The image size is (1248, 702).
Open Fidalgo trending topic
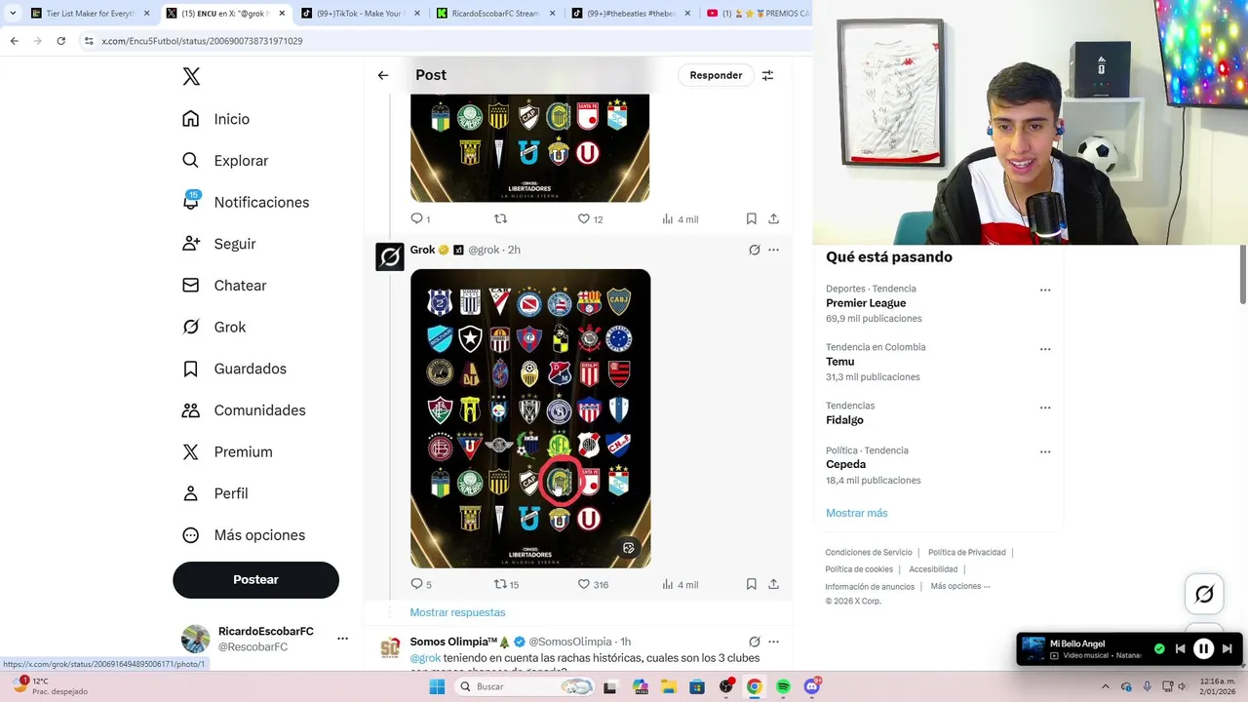[844, 420]
